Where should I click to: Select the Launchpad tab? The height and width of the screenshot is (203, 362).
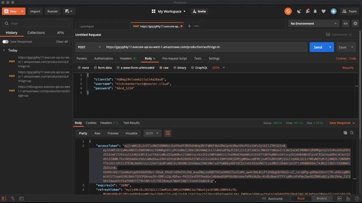tap(87, 27)
